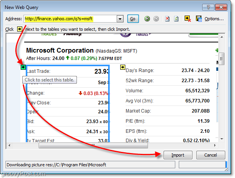Click the Market Cap value 207.08B
The image size is (235, 178).
[201, 111]
